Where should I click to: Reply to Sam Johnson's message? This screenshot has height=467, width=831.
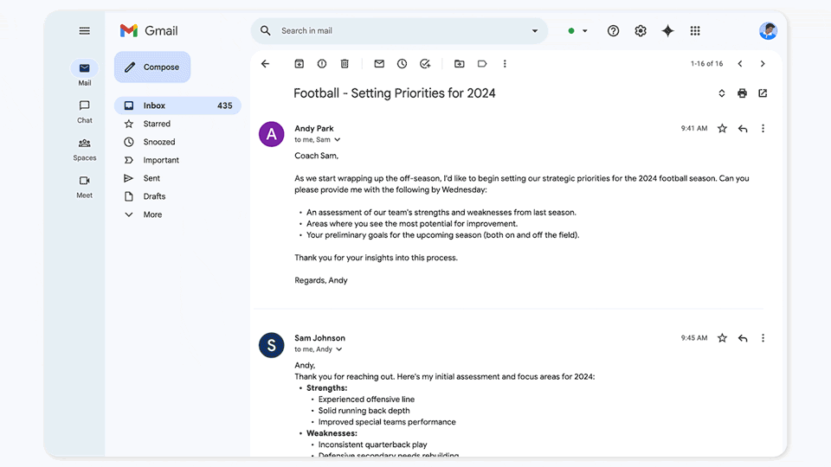(743, 338)
